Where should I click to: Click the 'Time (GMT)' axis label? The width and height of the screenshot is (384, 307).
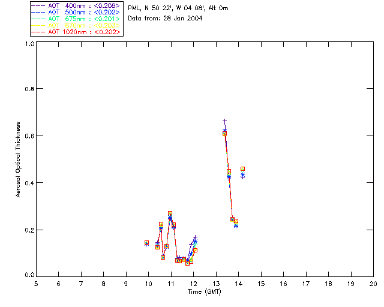[205, 291]
